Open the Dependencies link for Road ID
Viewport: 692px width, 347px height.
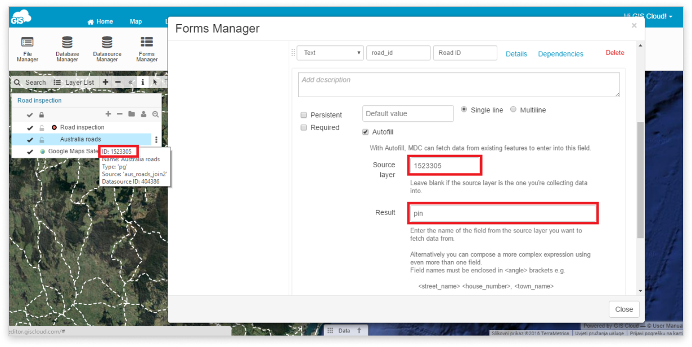tap(560, 54)
